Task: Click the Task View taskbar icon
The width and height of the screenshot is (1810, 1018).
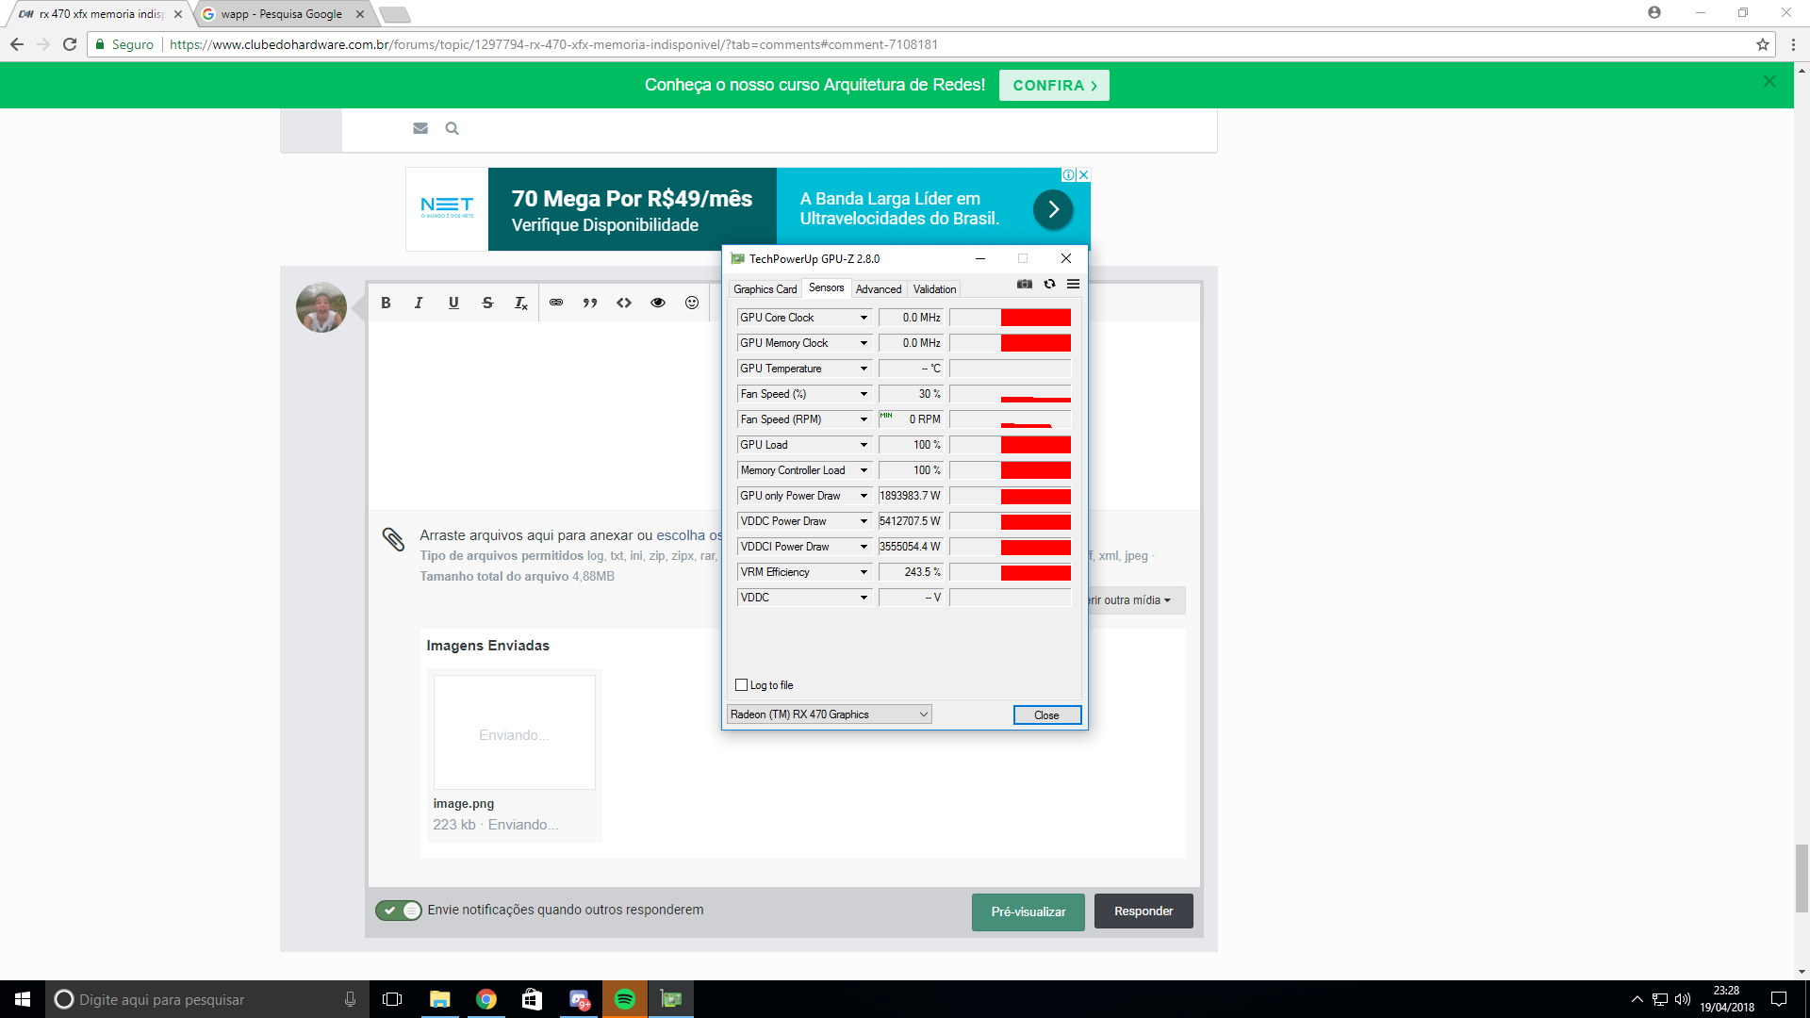Action: pos(392,999)
